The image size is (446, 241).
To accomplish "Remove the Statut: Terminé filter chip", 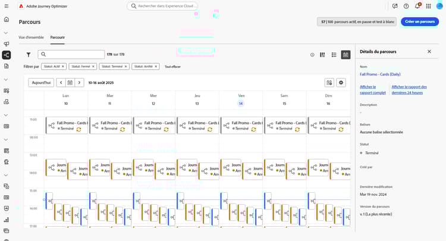I will [125, 66].
